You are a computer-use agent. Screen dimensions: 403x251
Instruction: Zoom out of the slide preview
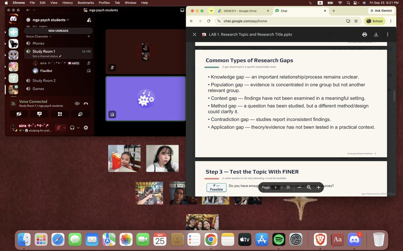(299, 187)
